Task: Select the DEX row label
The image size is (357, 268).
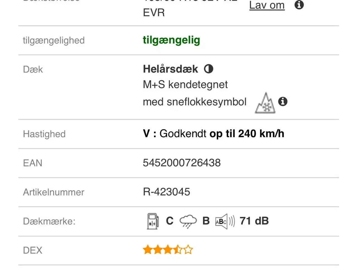Action: coord(33,250)
